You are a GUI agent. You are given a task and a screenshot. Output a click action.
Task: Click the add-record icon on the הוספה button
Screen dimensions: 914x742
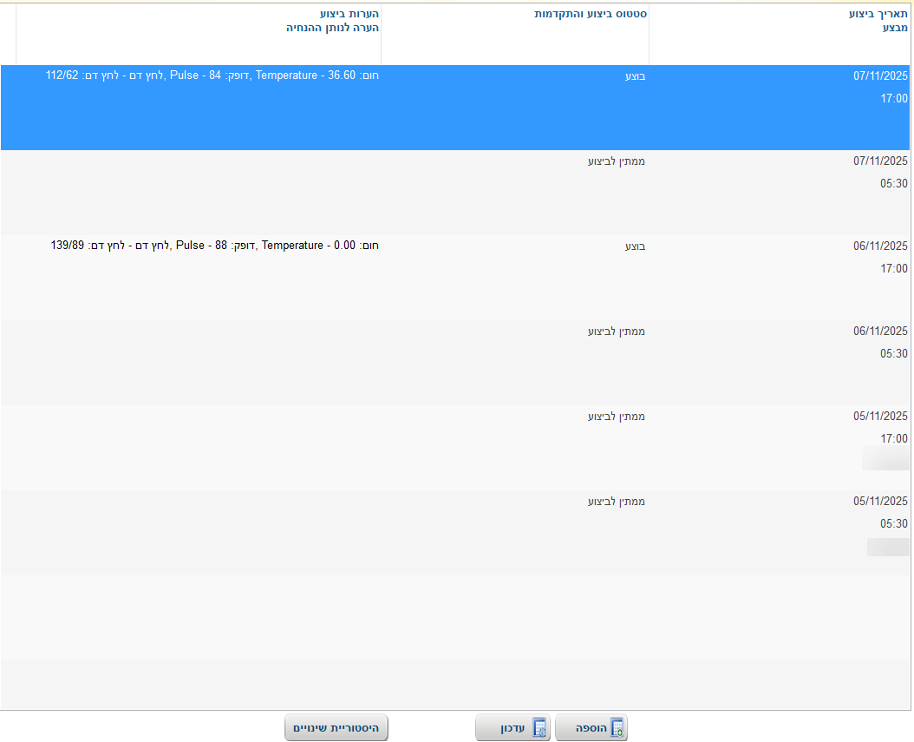(617, 728)
